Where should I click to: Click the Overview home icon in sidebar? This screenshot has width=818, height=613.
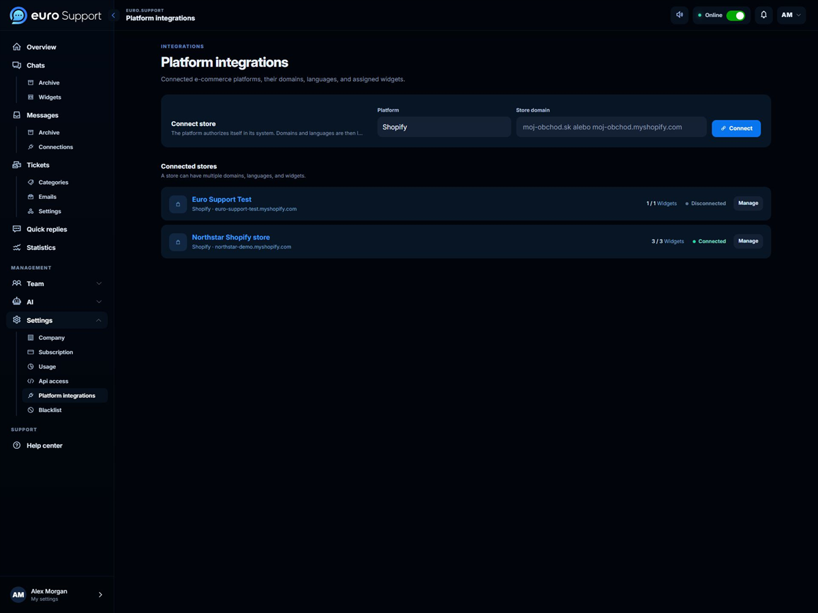pyautogui.click(x=17, y=47)
